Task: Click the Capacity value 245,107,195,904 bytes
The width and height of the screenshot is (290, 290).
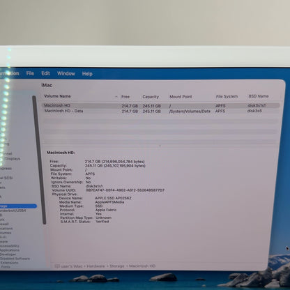Action: (115, 166)
